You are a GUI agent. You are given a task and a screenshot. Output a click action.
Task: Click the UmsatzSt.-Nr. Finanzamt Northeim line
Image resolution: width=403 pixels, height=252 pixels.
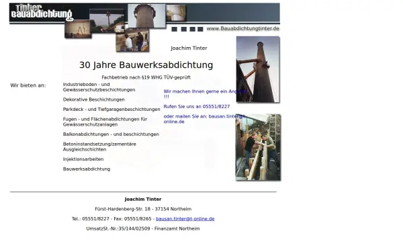coord(143,228)
